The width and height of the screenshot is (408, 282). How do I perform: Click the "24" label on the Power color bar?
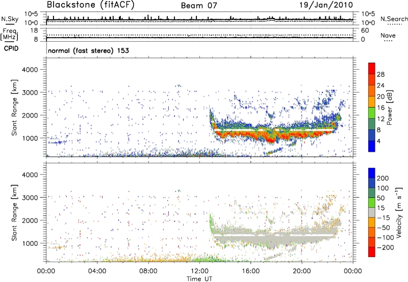[380, 86]
